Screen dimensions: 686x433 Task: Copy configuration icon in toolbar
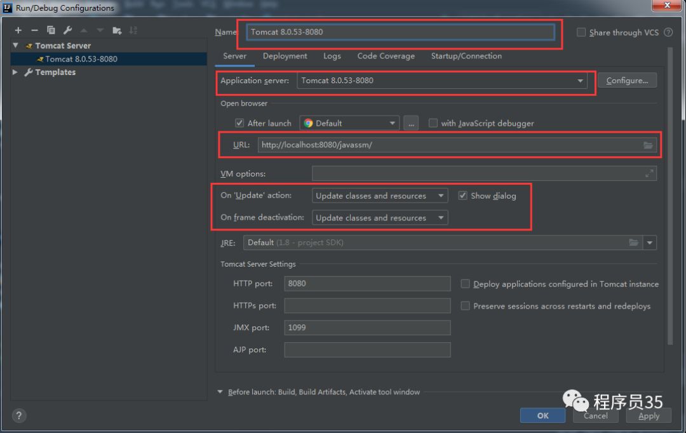point(51,30)
